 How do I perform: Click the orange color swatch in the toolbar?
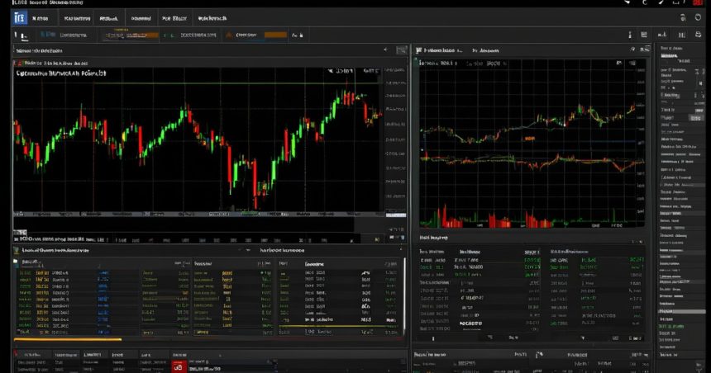click(x=275, y=35)
